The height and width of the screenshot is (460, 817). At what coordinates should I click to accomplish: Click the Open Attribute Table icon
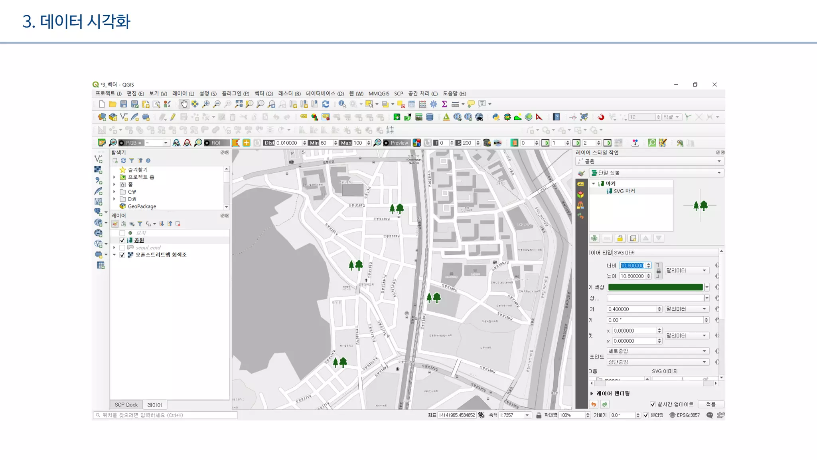(x=412, y=104)
